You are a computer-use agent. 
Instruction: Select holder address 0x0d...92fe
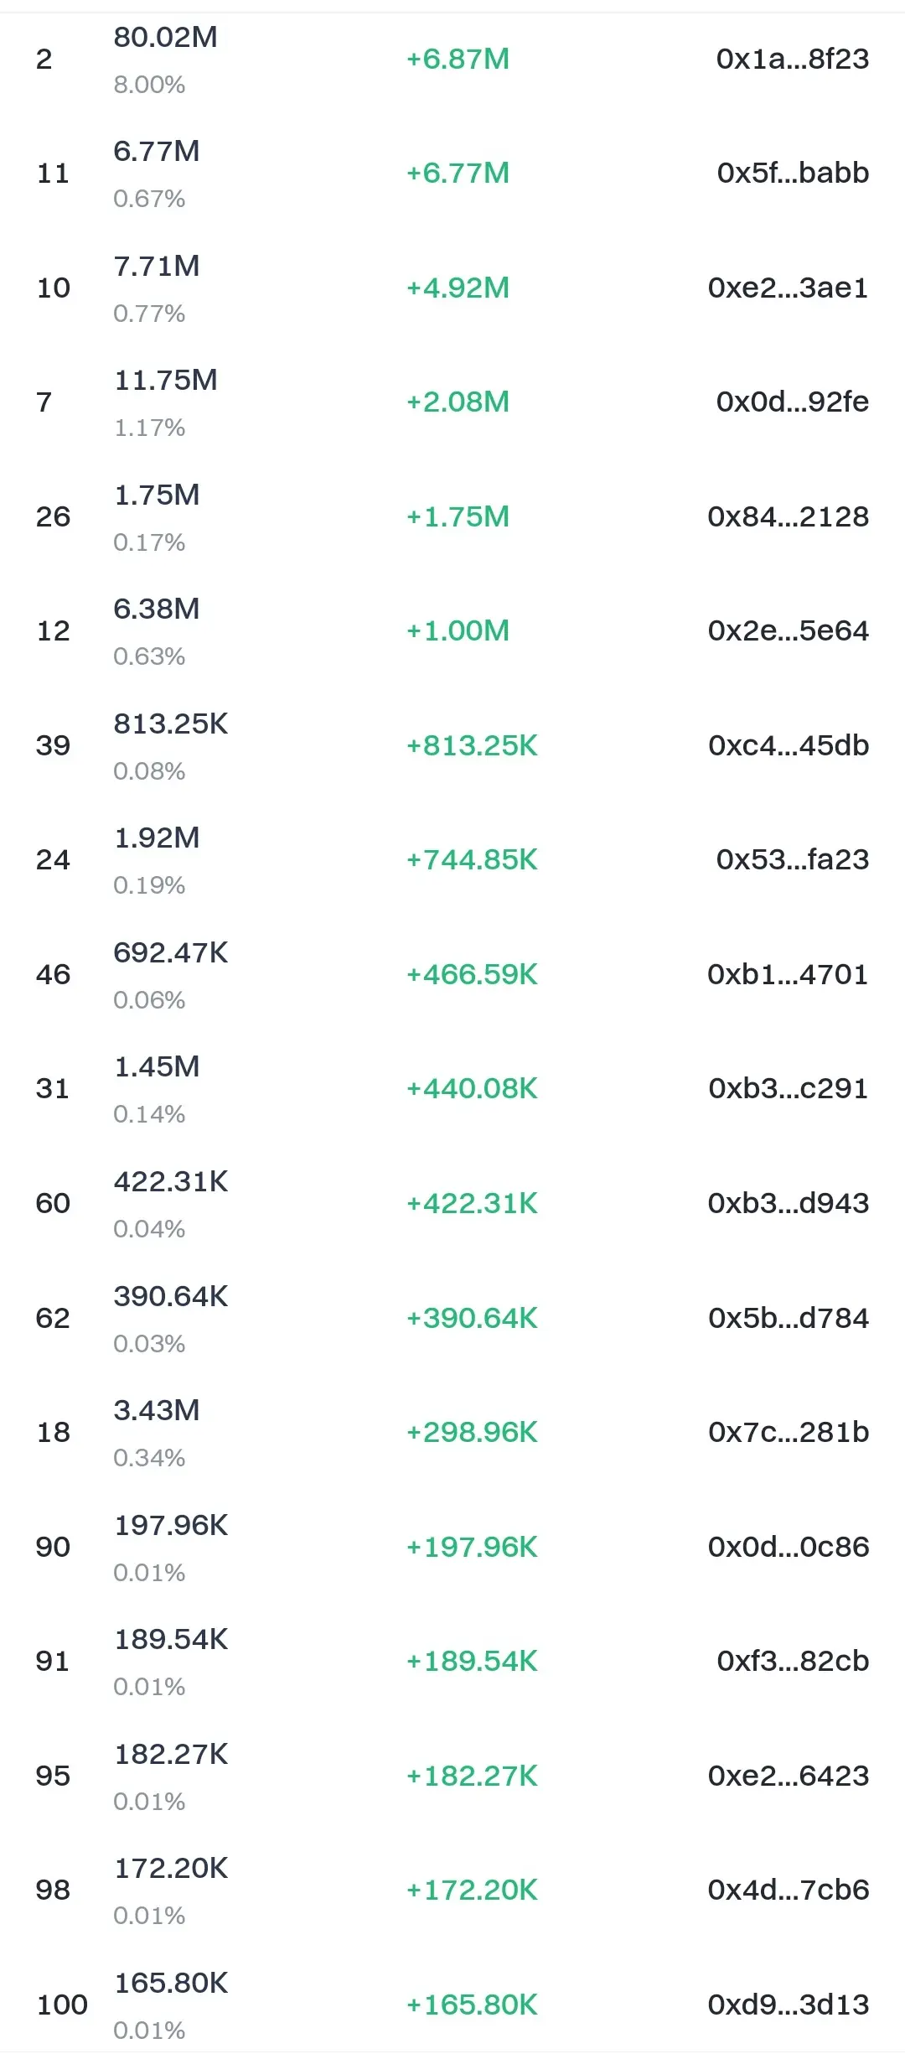(792, 402)
